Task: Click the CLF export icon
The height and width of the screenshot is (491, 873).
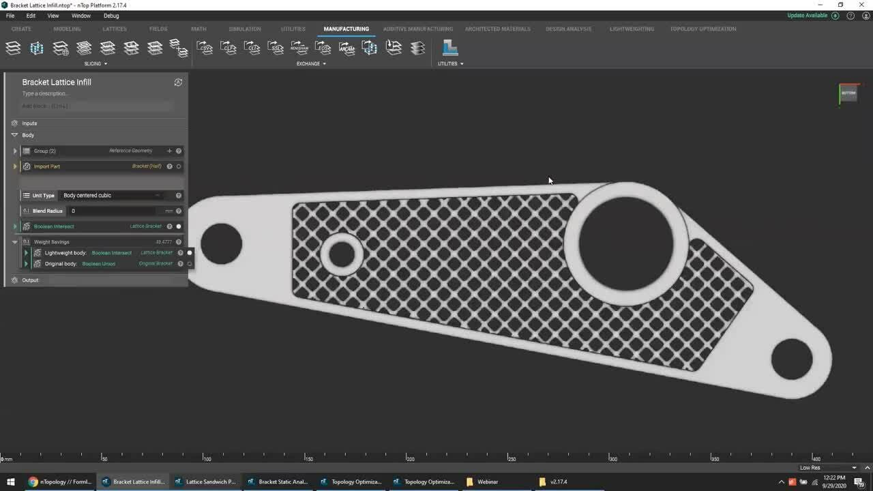Action: 228,48
